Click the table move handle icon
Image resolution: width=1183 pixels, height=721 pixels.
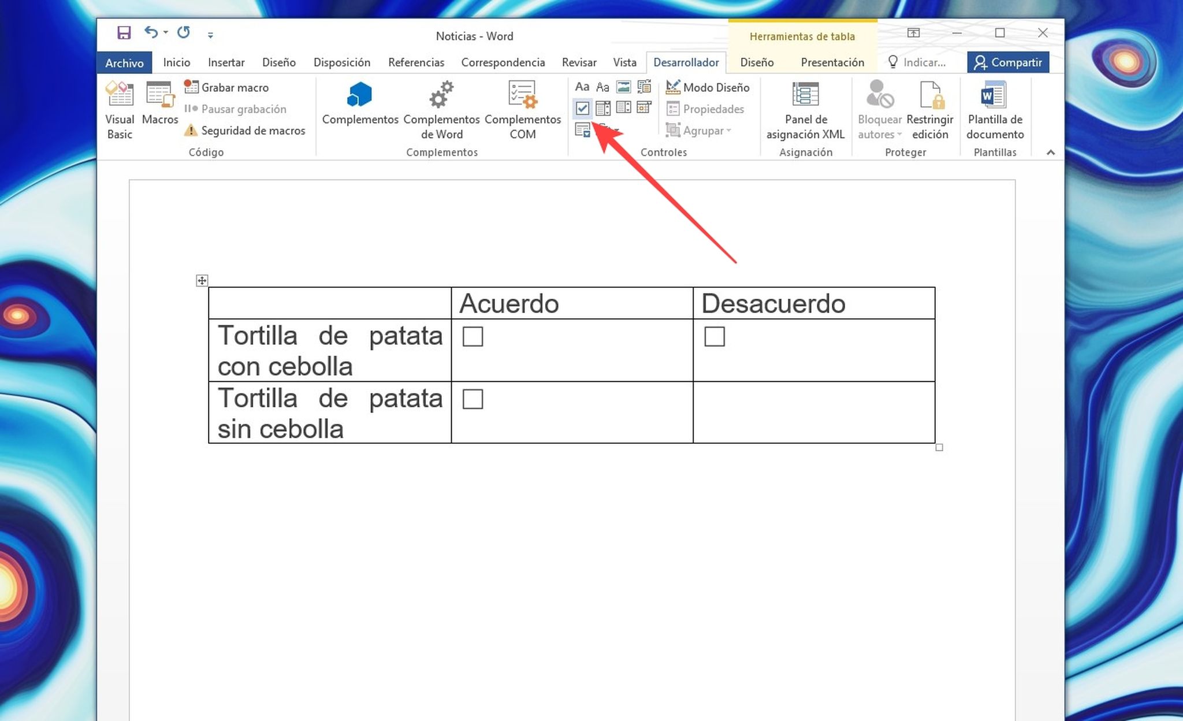202,281
